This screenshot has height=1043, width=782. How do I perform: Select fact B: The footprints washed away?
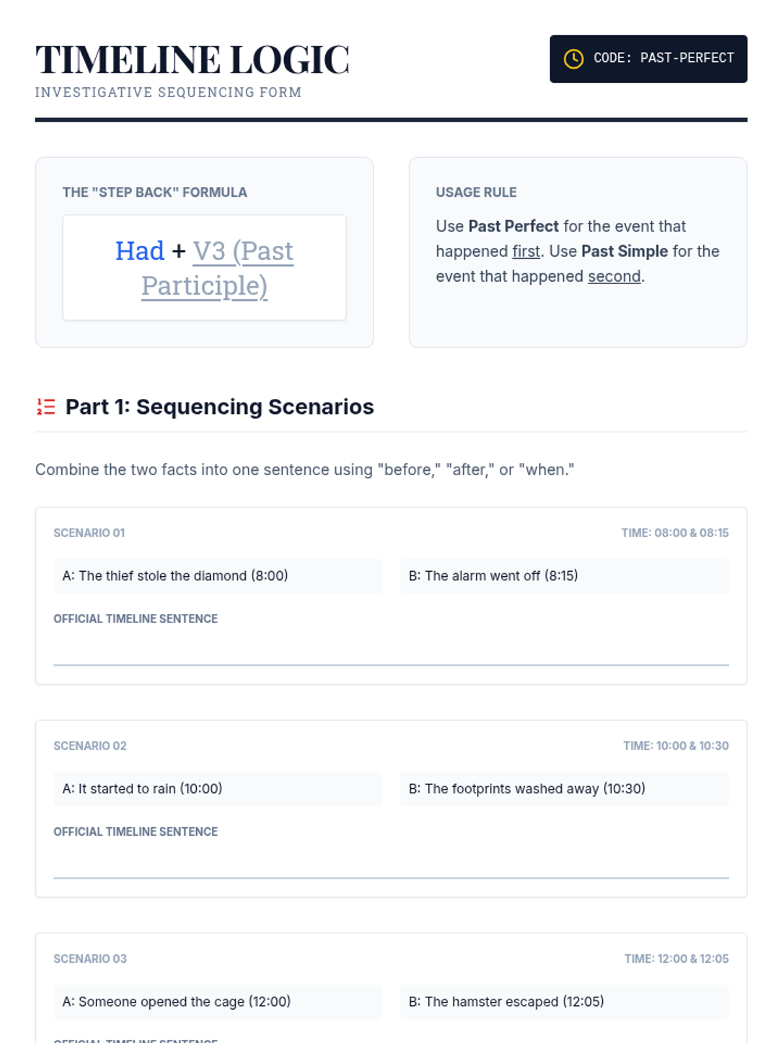pos(564,789)
